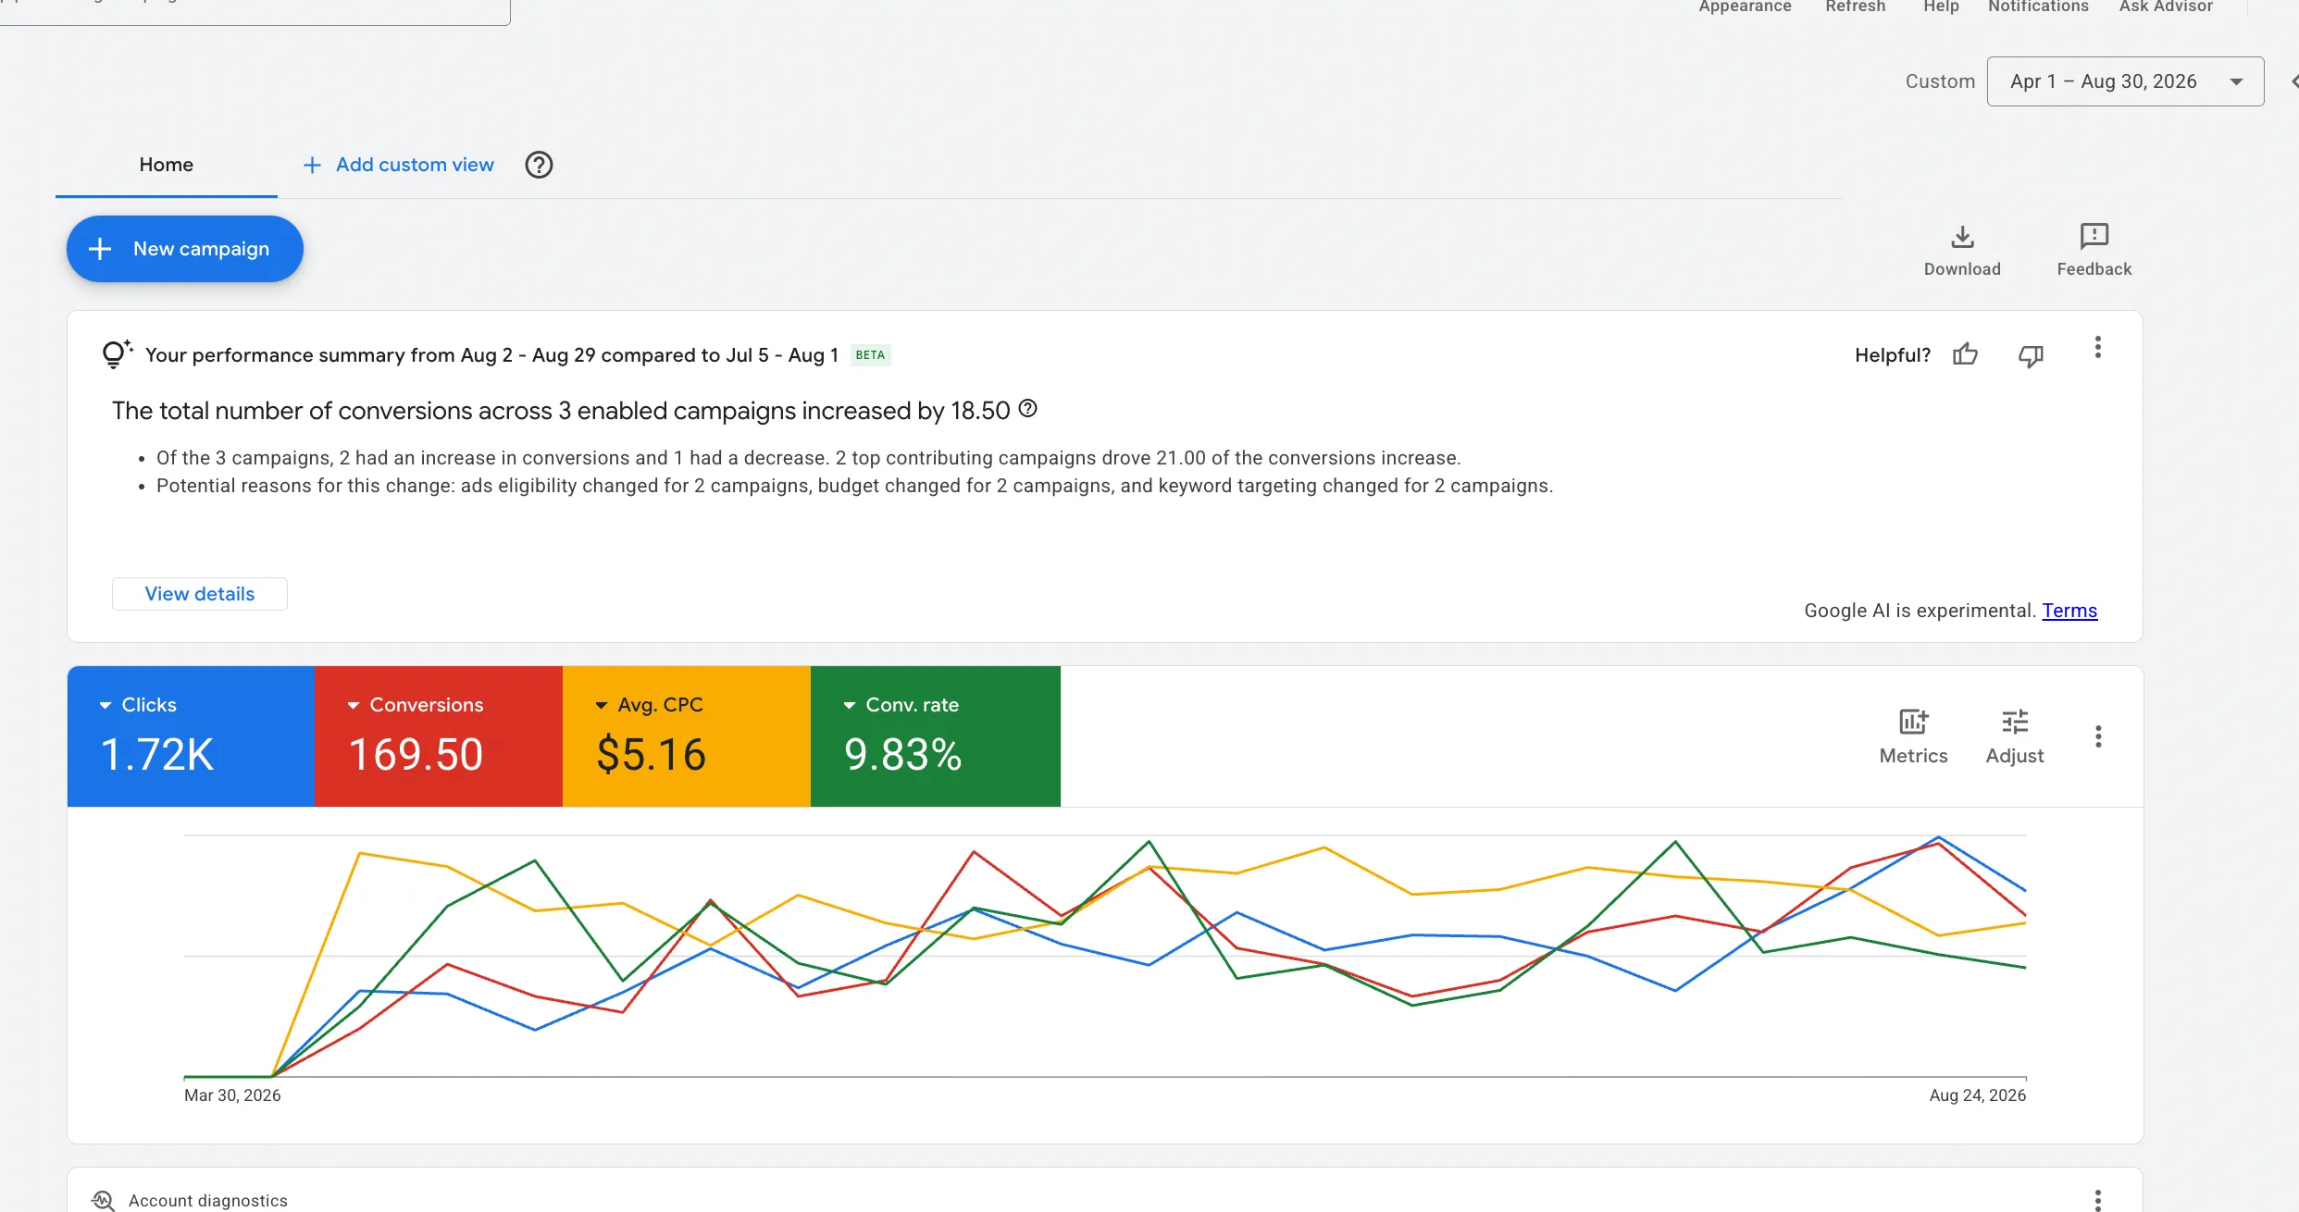Image resolution: width=2299 pixels, height=1212 pixels.
Task: Click the thumbs down icon
Action: (2031, 356)
